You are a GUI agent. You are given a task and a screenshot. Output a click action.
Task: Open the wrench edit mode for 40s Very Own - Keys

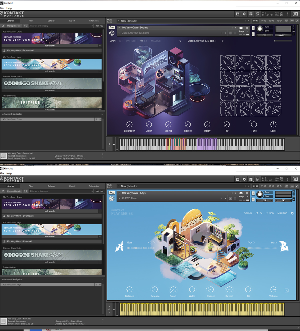coord(112,193)
